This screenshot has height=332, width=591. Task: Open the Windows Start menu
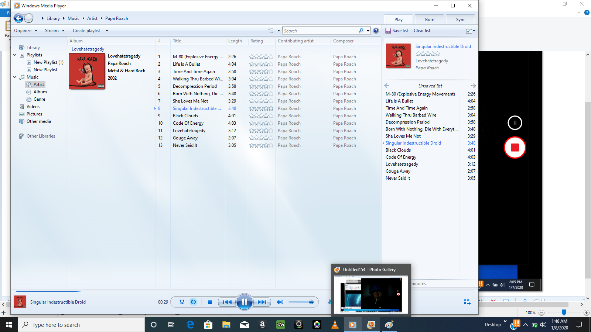9,325
